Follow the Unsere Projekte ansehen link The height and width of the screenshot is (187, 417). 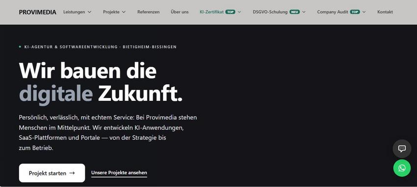(119, 173)
